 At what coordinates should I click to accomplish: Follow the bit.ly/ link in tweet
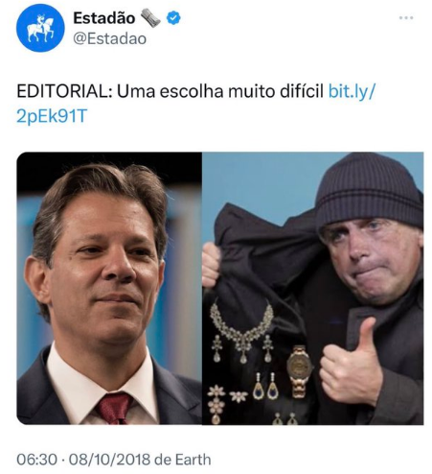(x=352, y=91)
